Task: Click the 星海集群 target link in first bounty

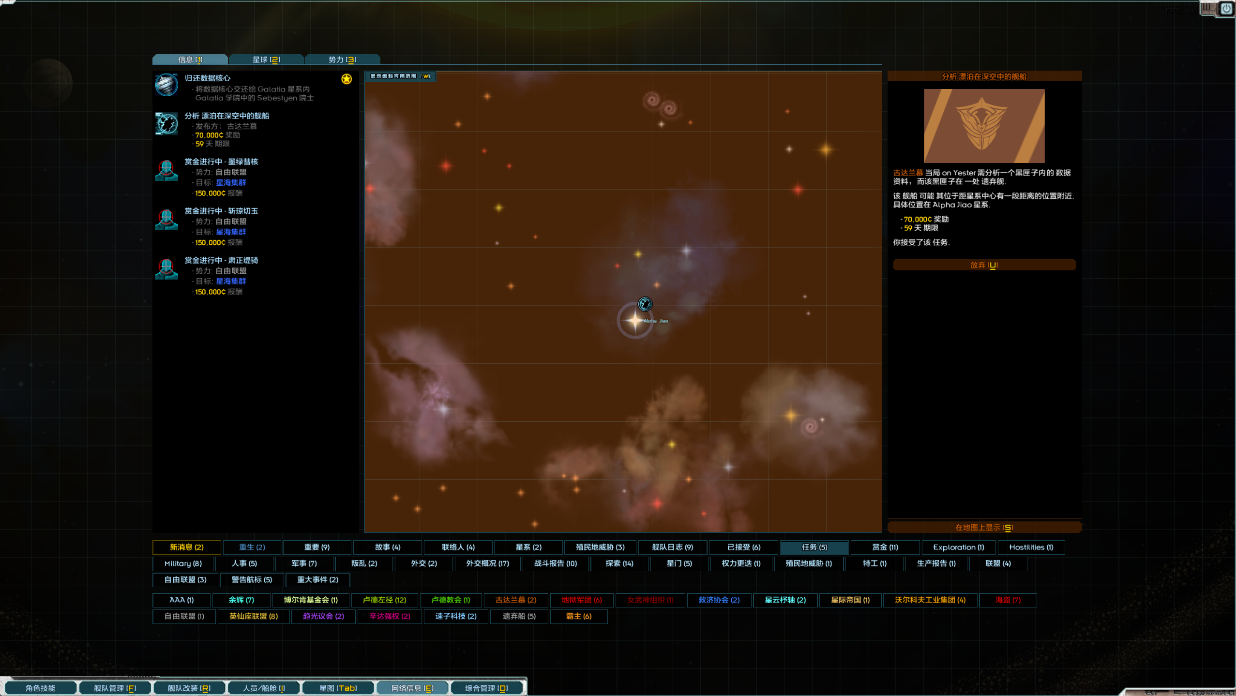Action: tap(231, 182)
